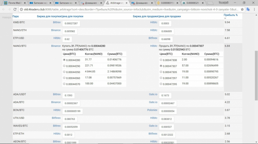Close the Arbitrage tab

tap(126, 3)
